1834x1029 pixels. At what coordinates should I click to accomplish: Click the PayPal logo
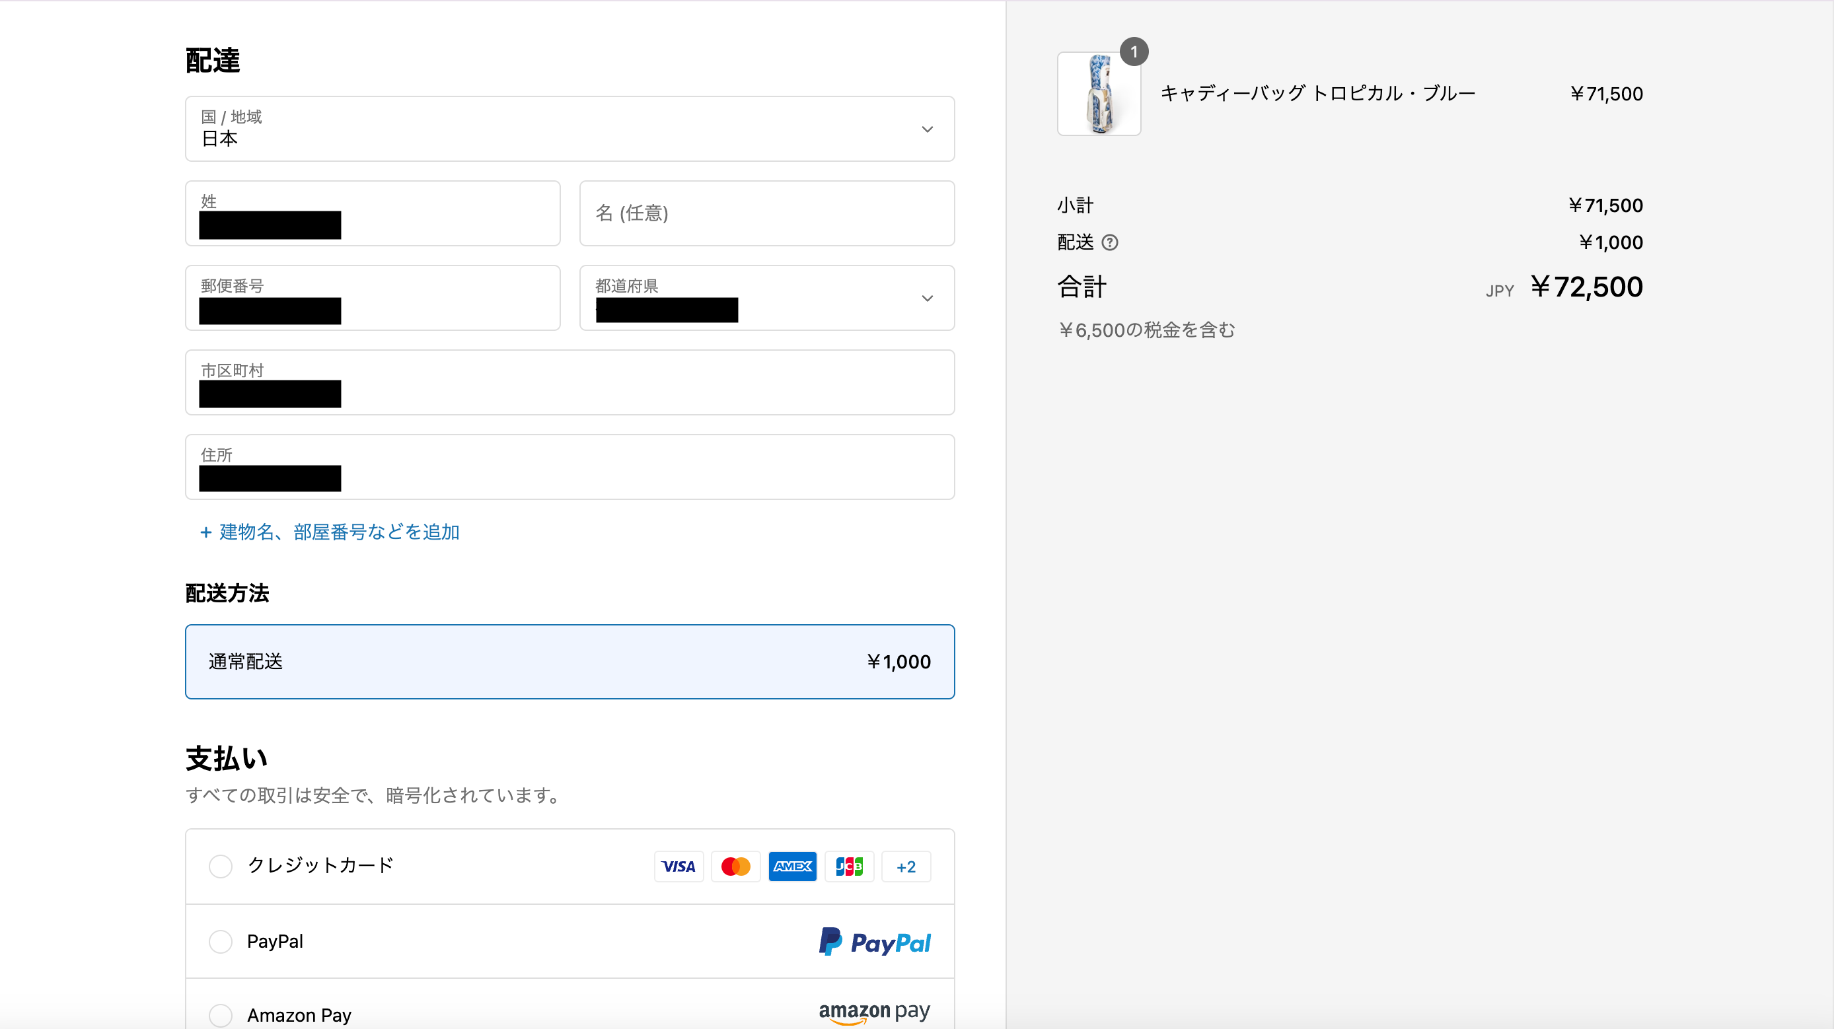[x=874, y=941]
